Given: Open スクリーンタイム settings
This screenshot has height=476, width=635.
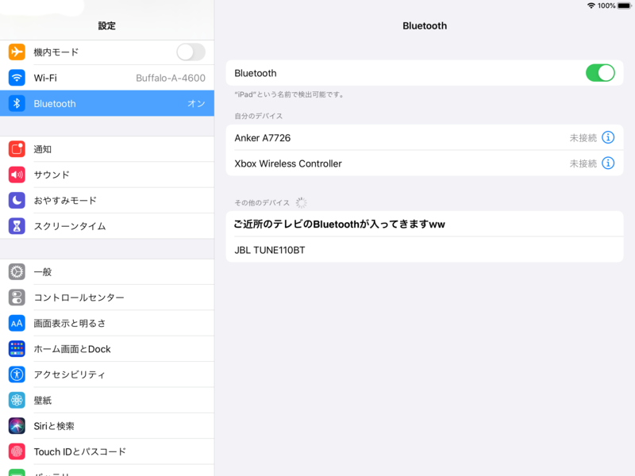Looking at the screenshot, I should coord(107,226).
